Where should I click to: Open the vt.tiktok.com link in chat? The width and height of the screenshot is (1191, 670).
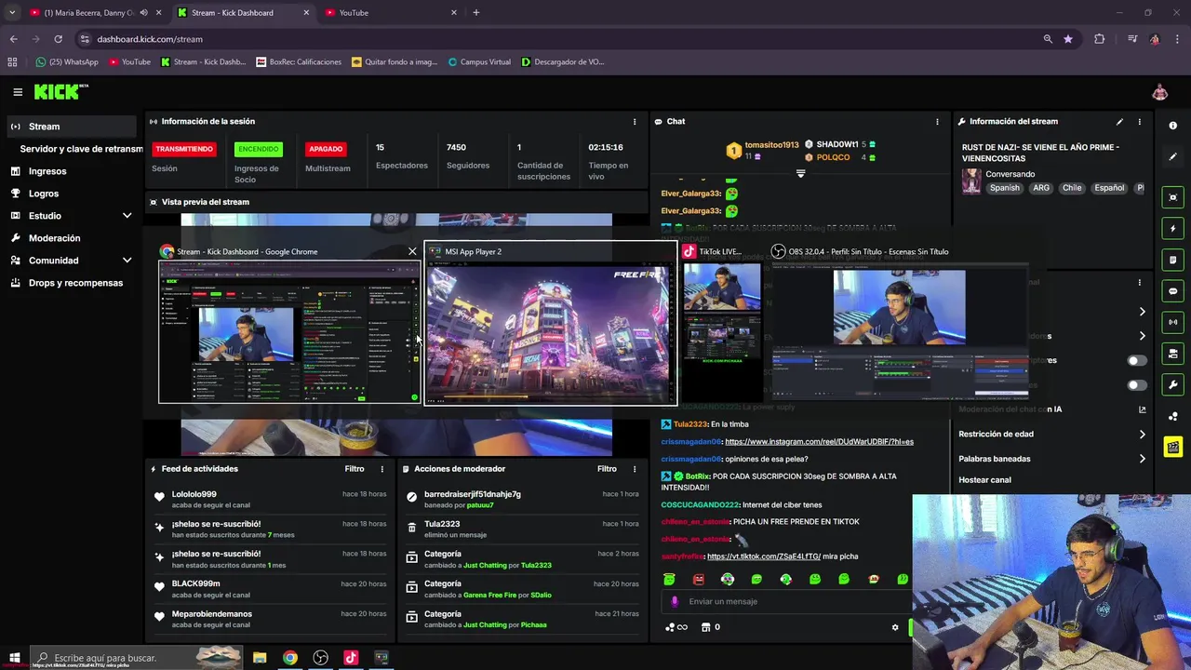pyautogui.click(x=764, y=556)
